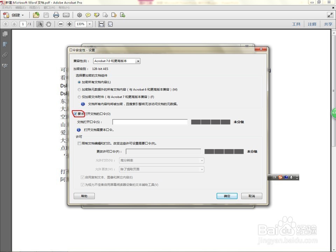The image size is (336, 252).
Task: Open the 工具 pane
Action: tap(296, 24)
